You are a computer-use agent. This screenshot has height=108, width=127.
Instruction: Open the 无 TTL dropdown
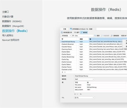pos(84,98)
